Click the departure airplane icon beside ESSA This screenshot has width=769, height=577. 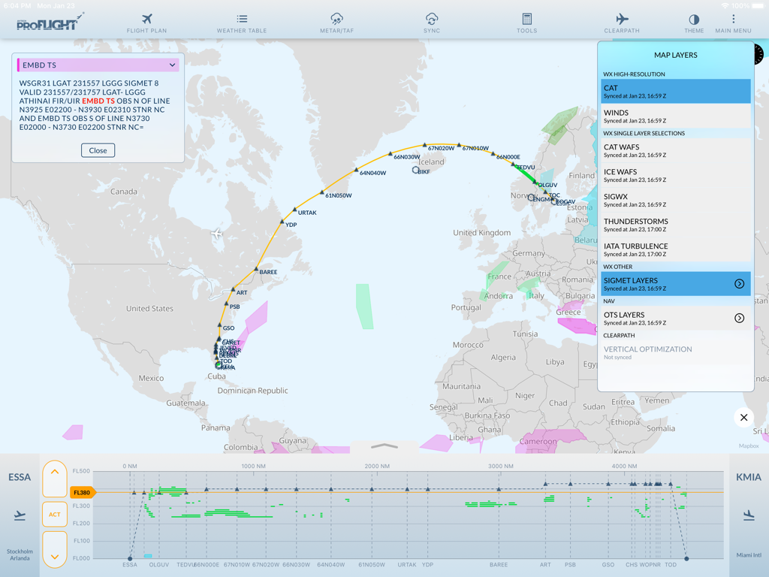pos(20,515)
